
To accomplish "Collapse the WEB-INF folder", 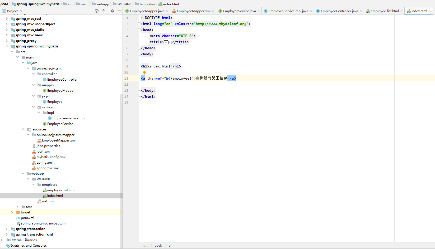I will tap(28, 179).
